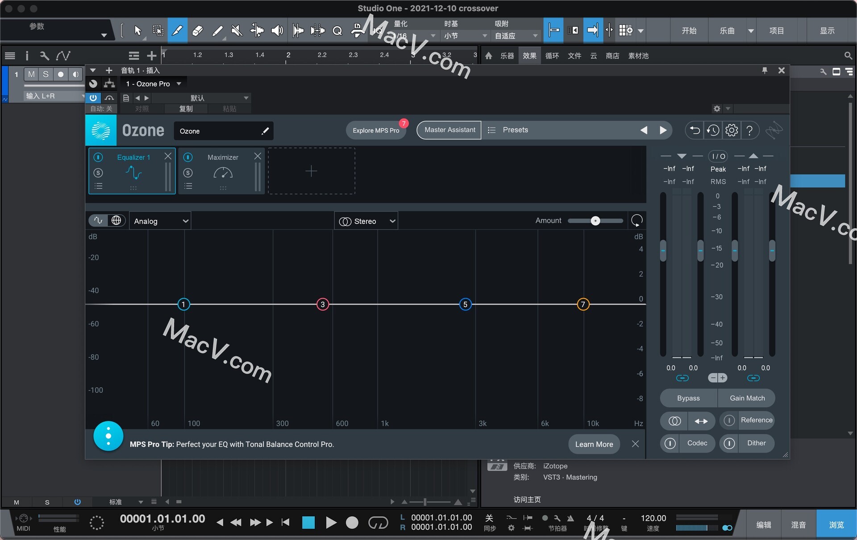Adjust EQ Amount slider
The width and height of the screenshot is (857, 540).
pos(595,221)
